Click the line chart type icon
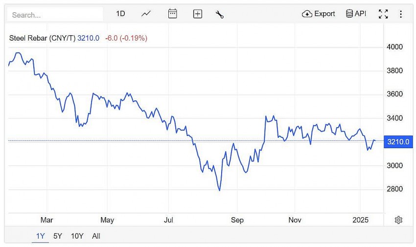 [146, 14]
